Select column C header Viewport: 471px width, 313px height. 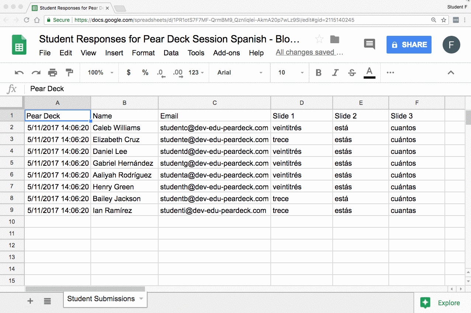tap(215, 103)
